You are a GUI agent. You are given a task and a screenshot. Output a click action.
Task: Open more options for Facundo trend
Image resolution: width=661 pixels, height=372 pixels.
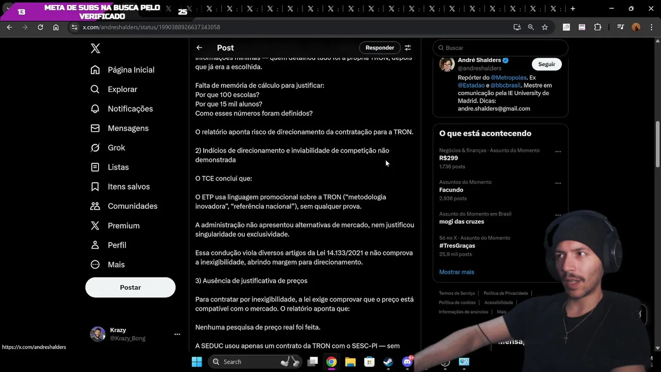[x=558, y=183]
